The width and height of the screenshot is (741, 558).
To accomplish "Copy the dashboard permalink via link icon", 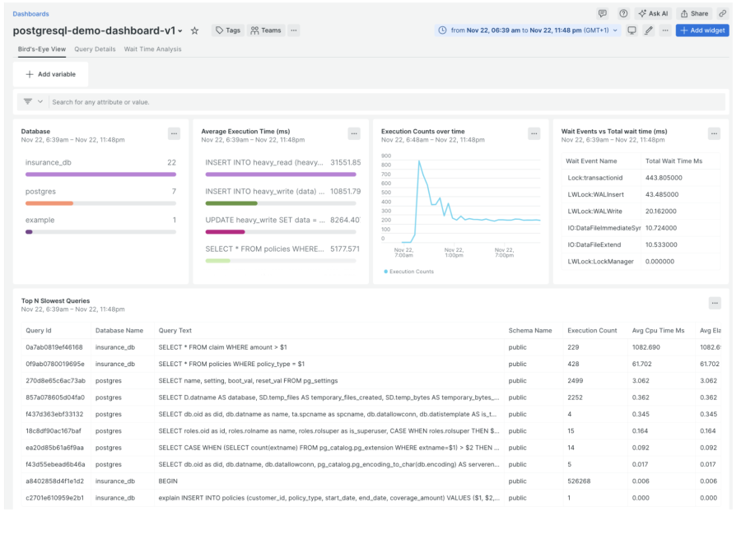I will pos(723,14).
